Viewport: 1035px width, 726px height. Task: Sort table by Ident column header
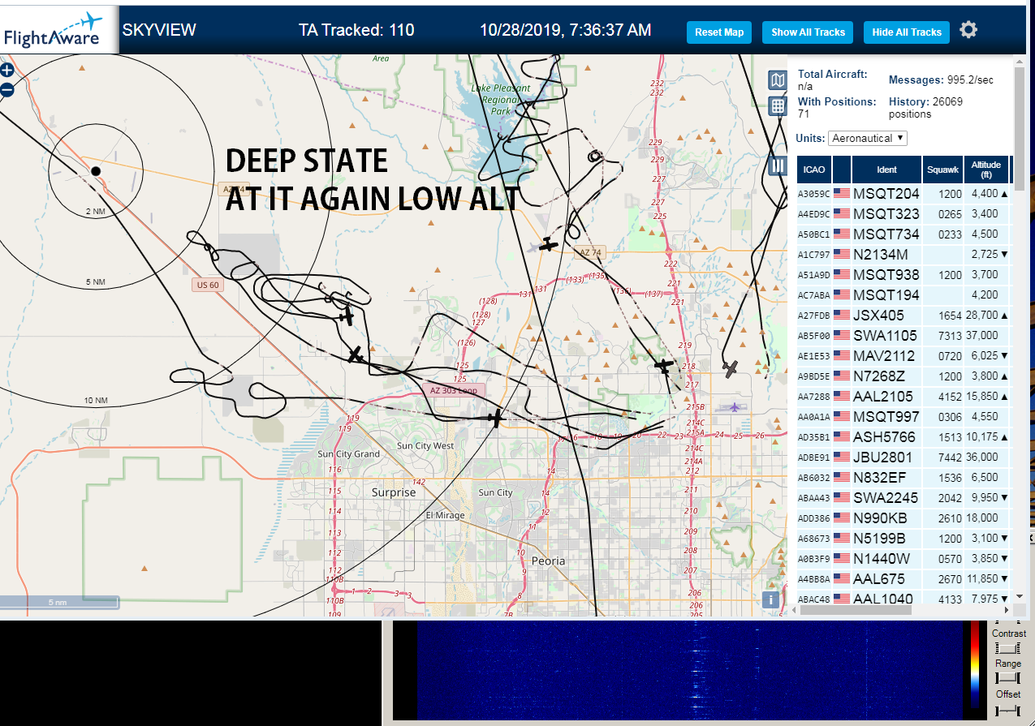click(x=886, y=170)
